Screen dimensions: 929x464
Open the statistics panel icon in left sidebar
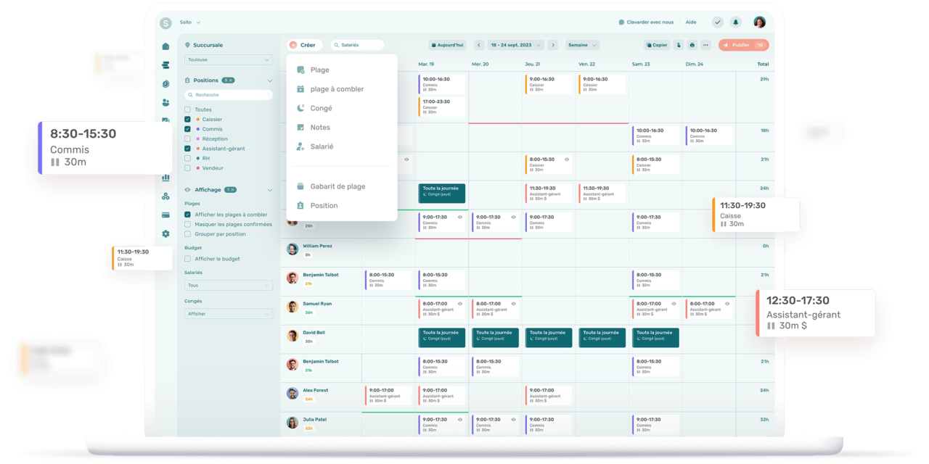pos(165,177)
